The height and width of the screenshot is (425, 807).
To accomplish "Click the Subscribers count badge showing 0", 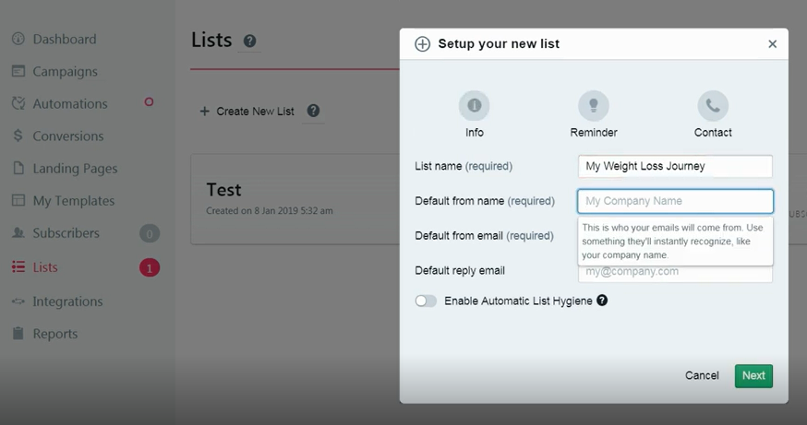I will click(x=150, y=234).
